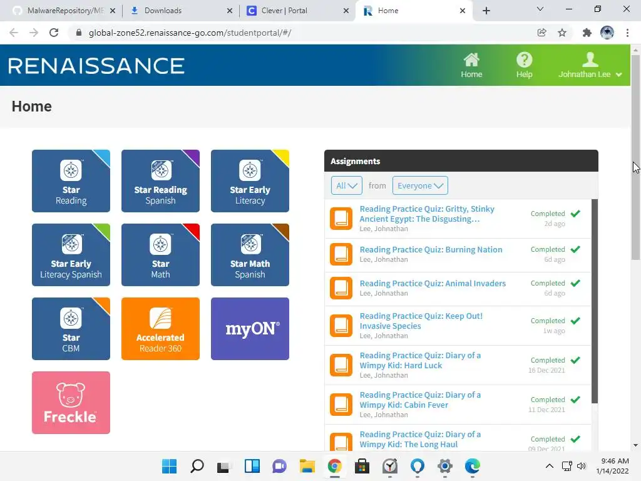Go to Home in Renaissance header
641x481 pixels.
coord(471,65)
